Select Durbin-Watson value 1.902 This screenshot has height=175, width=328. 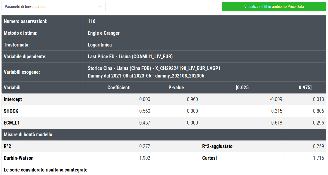click(145, 158)
